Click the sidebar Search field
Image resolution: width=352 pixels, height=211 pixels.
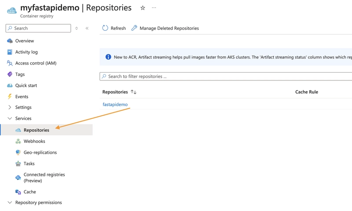click(38, 28)
